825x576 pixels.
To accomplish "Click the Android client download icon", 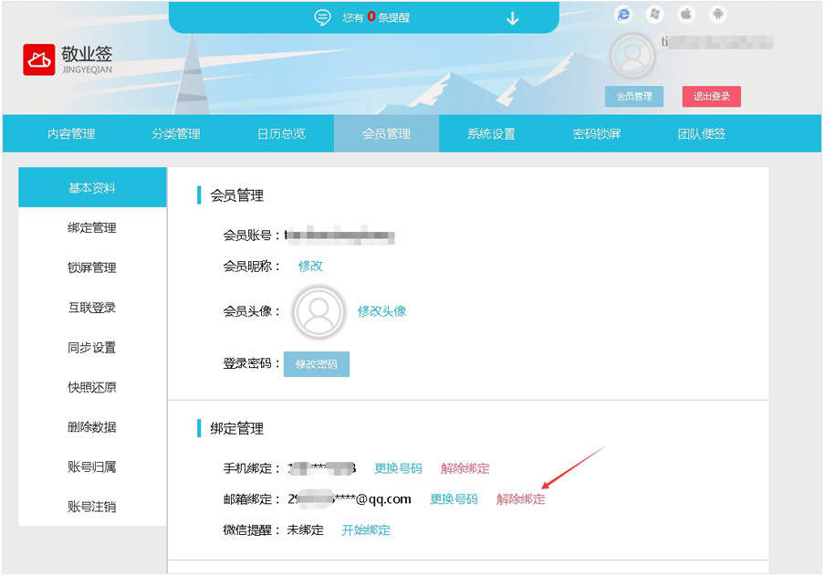I will [718, 14].
